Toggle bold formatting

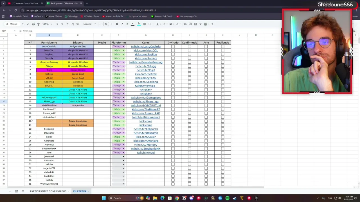click(117, 24)
